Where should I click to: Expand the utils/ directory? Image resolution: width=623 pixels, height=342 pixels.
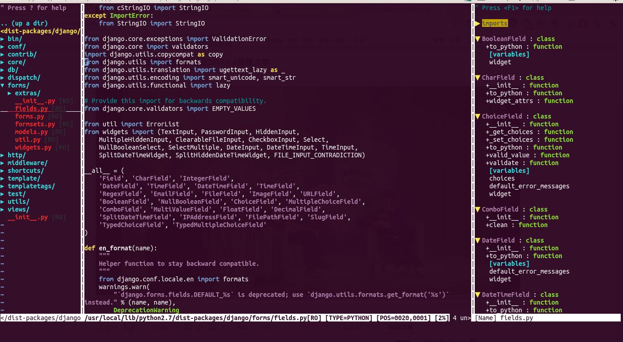click(3, 202)
